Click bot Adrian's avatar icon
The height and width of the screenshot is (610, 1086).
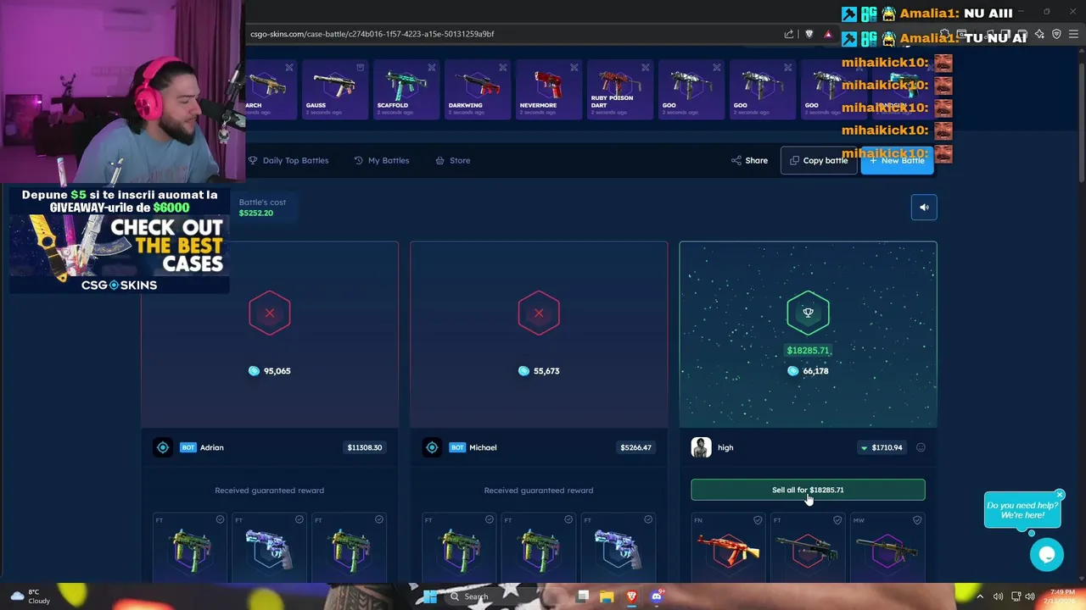[163, 447]
